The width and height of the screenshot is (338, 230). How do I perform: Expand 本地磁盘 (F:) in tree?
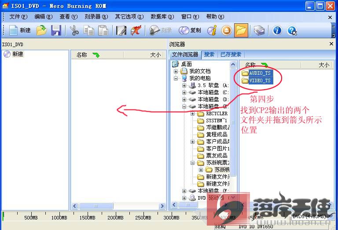click(184, 191)
